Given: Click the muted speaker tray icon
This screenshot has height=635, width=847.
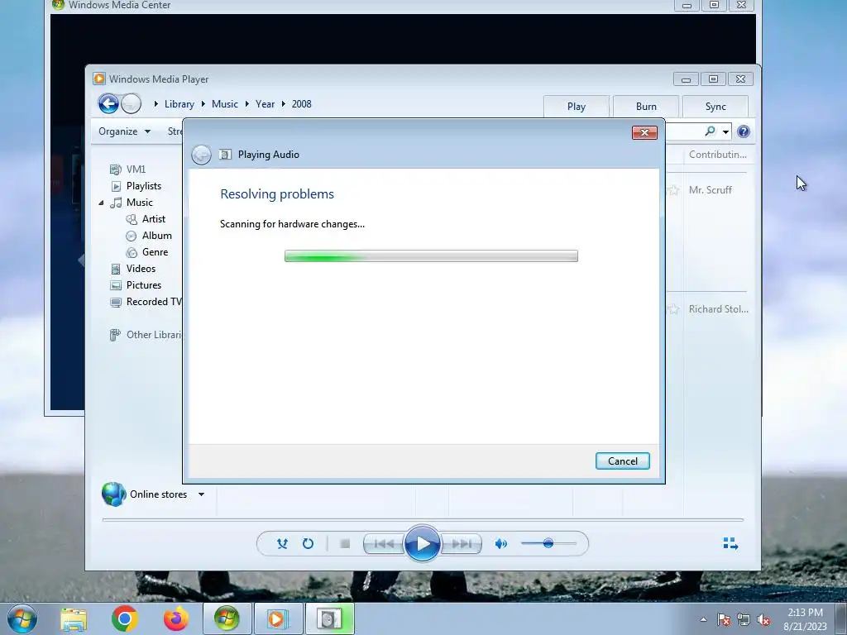Looking at the screenshot, I should (x=763, y=620).
